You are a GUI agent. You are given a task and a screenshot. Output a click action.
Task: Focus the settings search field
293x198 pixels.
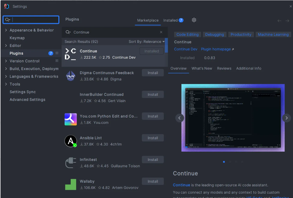31,20
